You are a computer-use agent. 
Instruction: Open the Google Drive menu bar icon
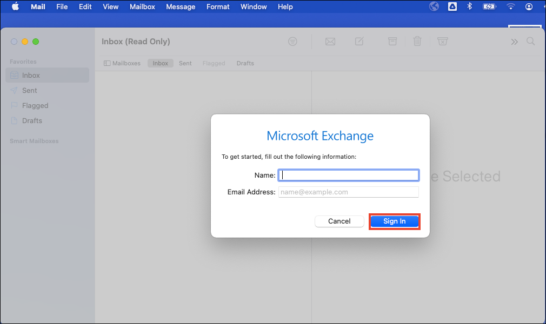452,6
